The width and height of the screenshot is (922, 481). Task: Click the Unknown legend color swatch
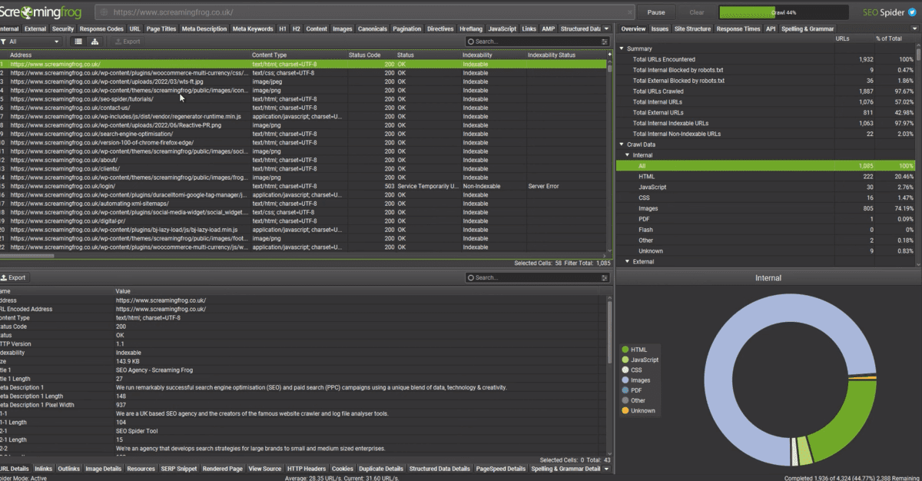tap(625, 410)
